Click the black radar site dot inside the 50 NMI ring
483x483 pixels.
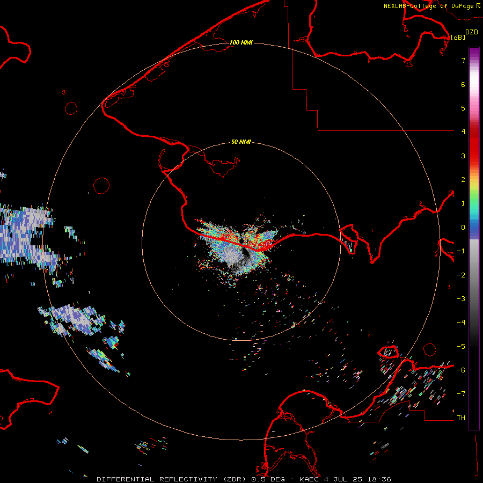click(x=241, y=241)
